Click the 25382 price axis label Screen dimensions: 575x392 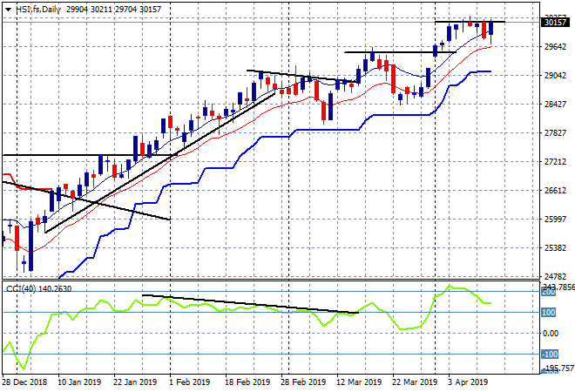point(554,248)
